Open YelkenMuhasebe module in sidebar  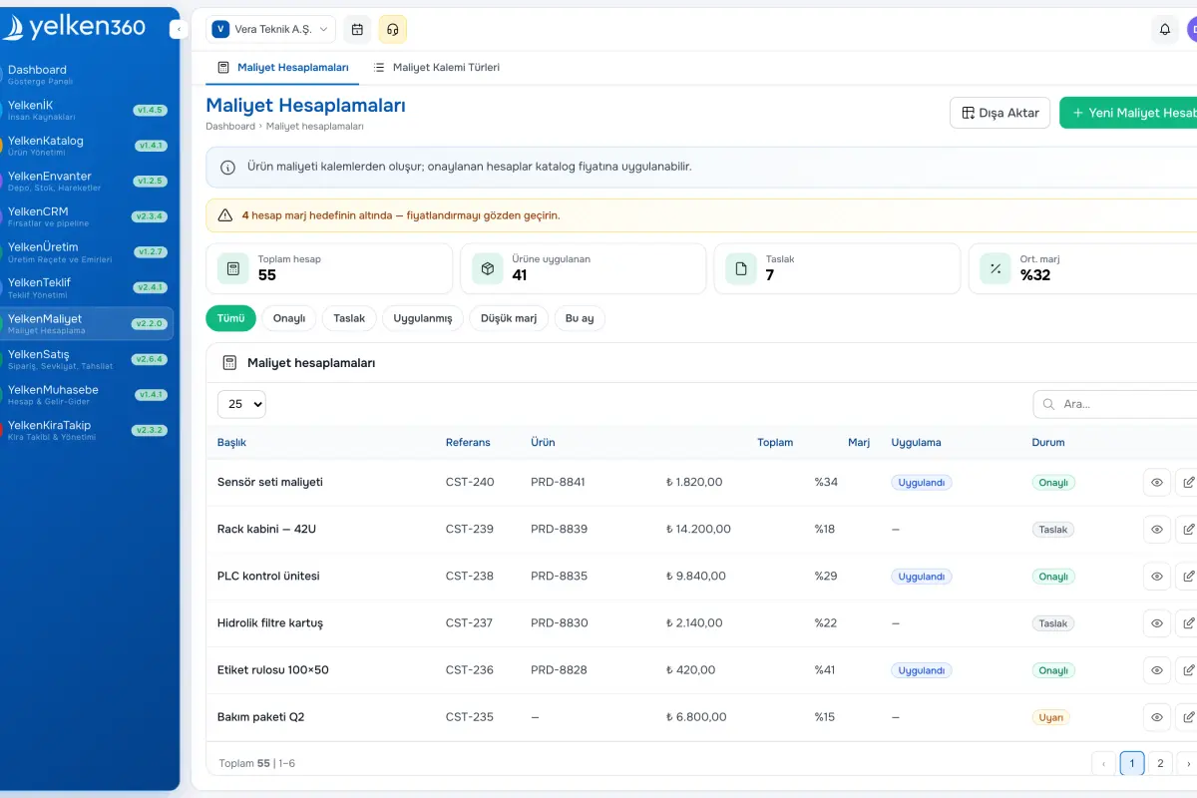(87, 394)
